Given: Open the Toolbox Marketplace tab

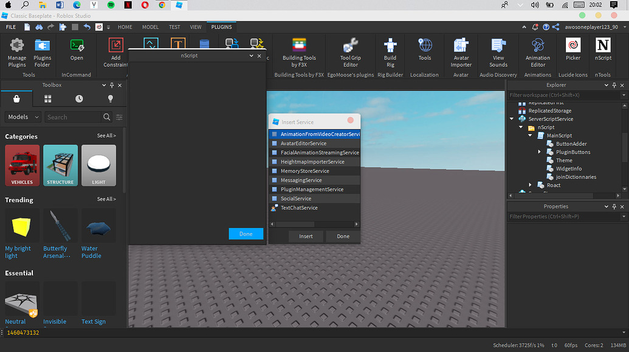Looking at the screenshot, I should pos(16,98).
